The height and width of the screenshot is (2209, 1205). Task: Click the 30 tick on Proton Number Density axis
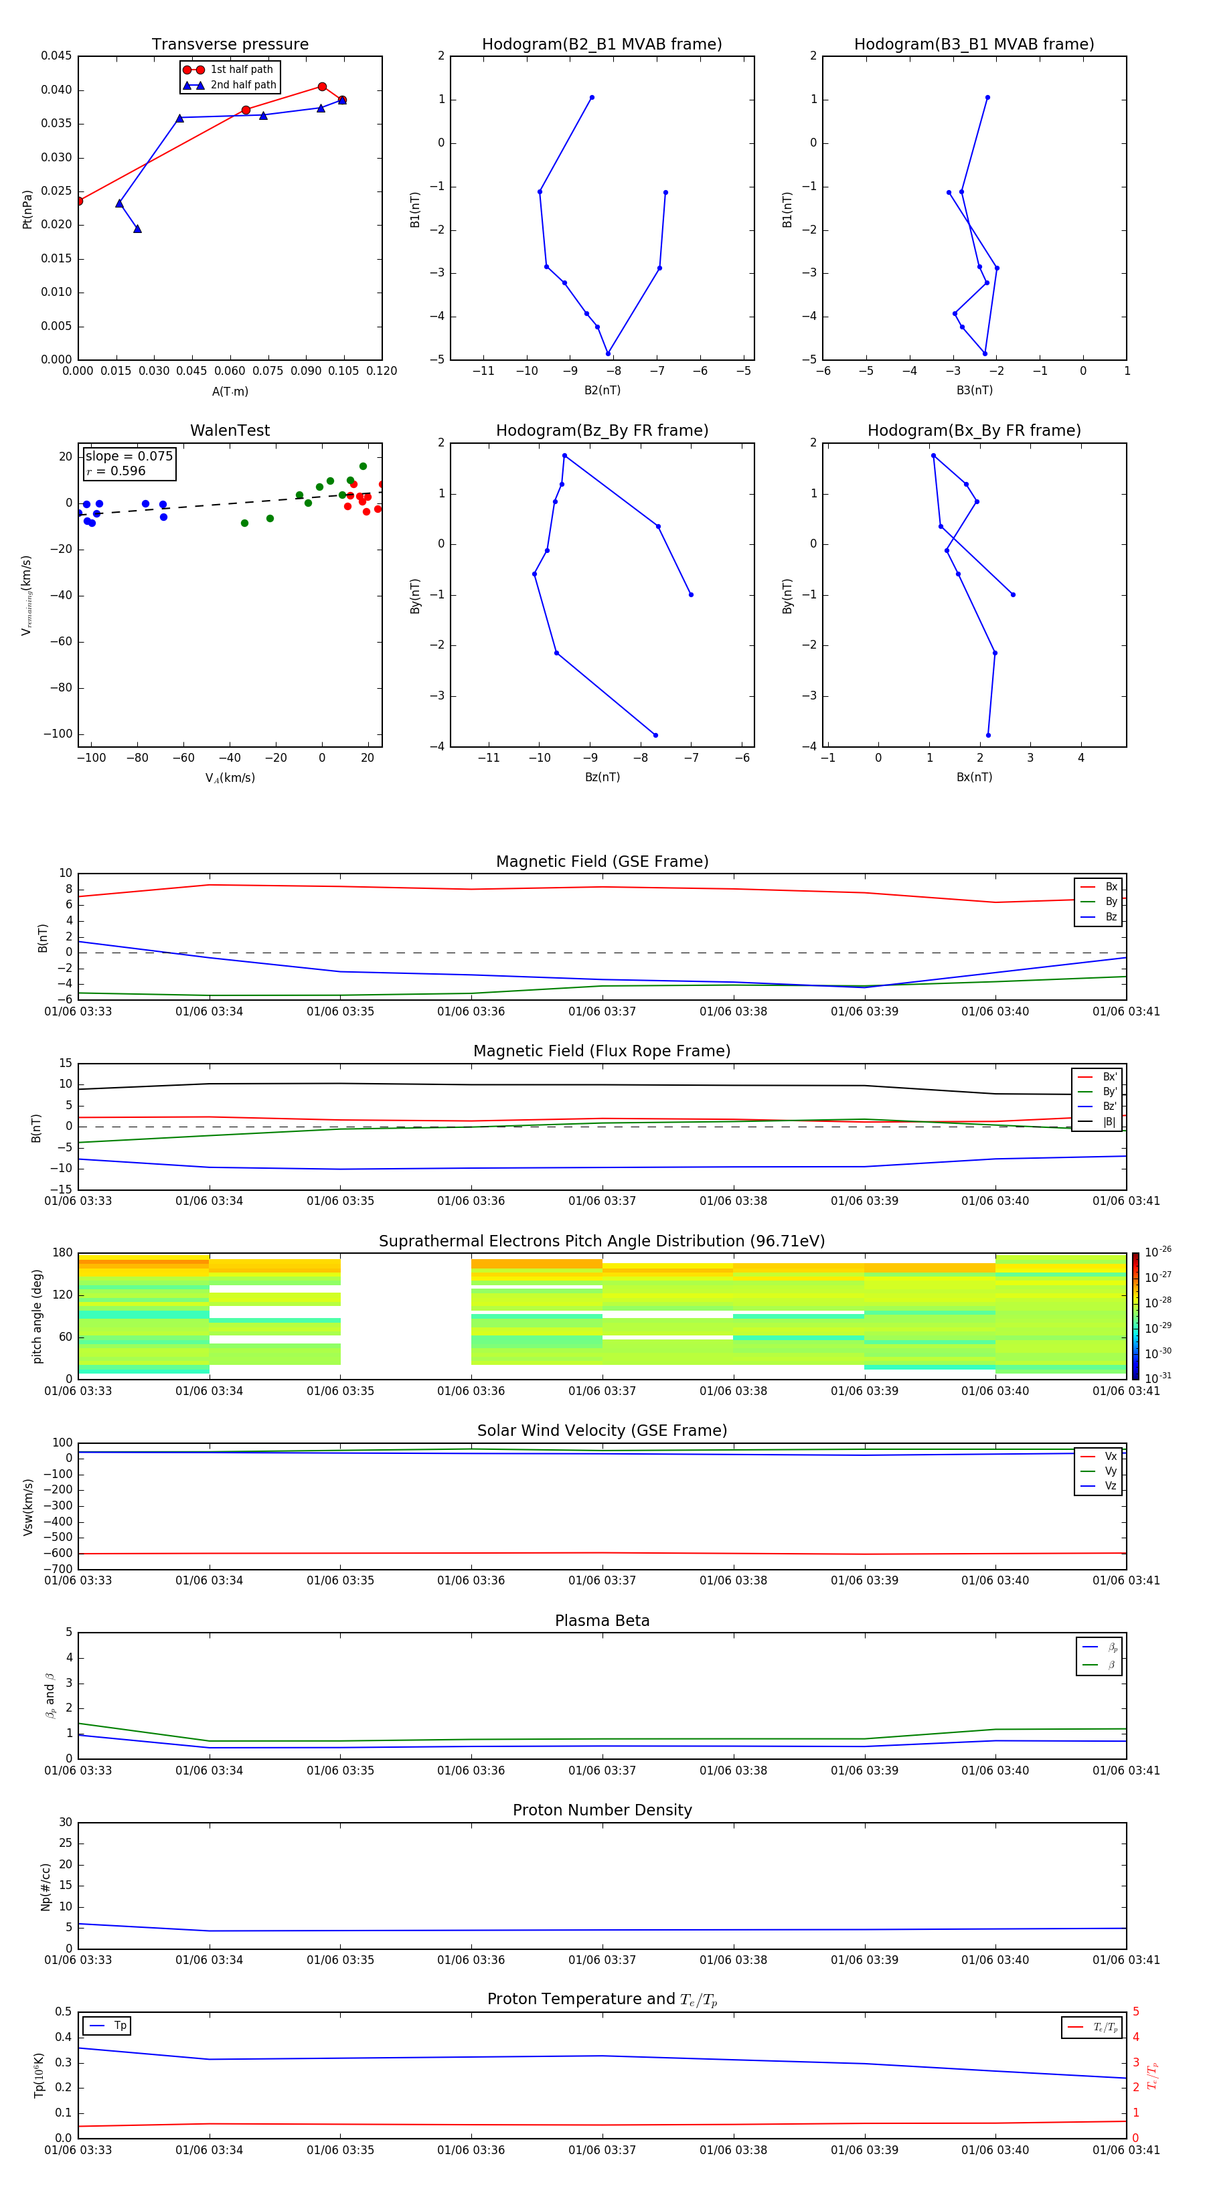(x=65, y=1822)
